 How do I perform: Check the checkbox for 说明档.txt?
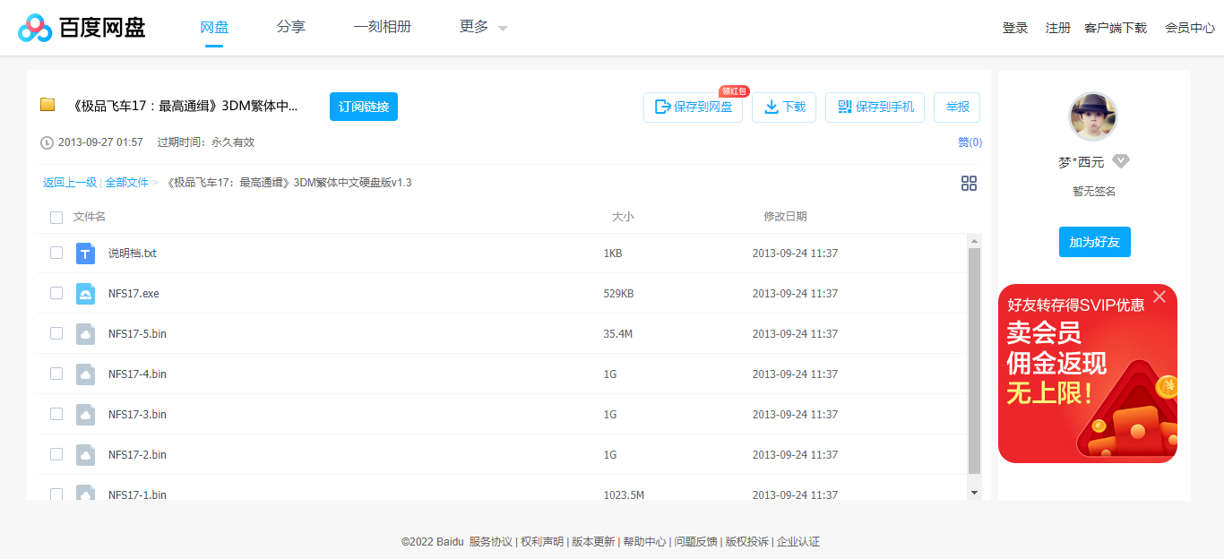56,254
